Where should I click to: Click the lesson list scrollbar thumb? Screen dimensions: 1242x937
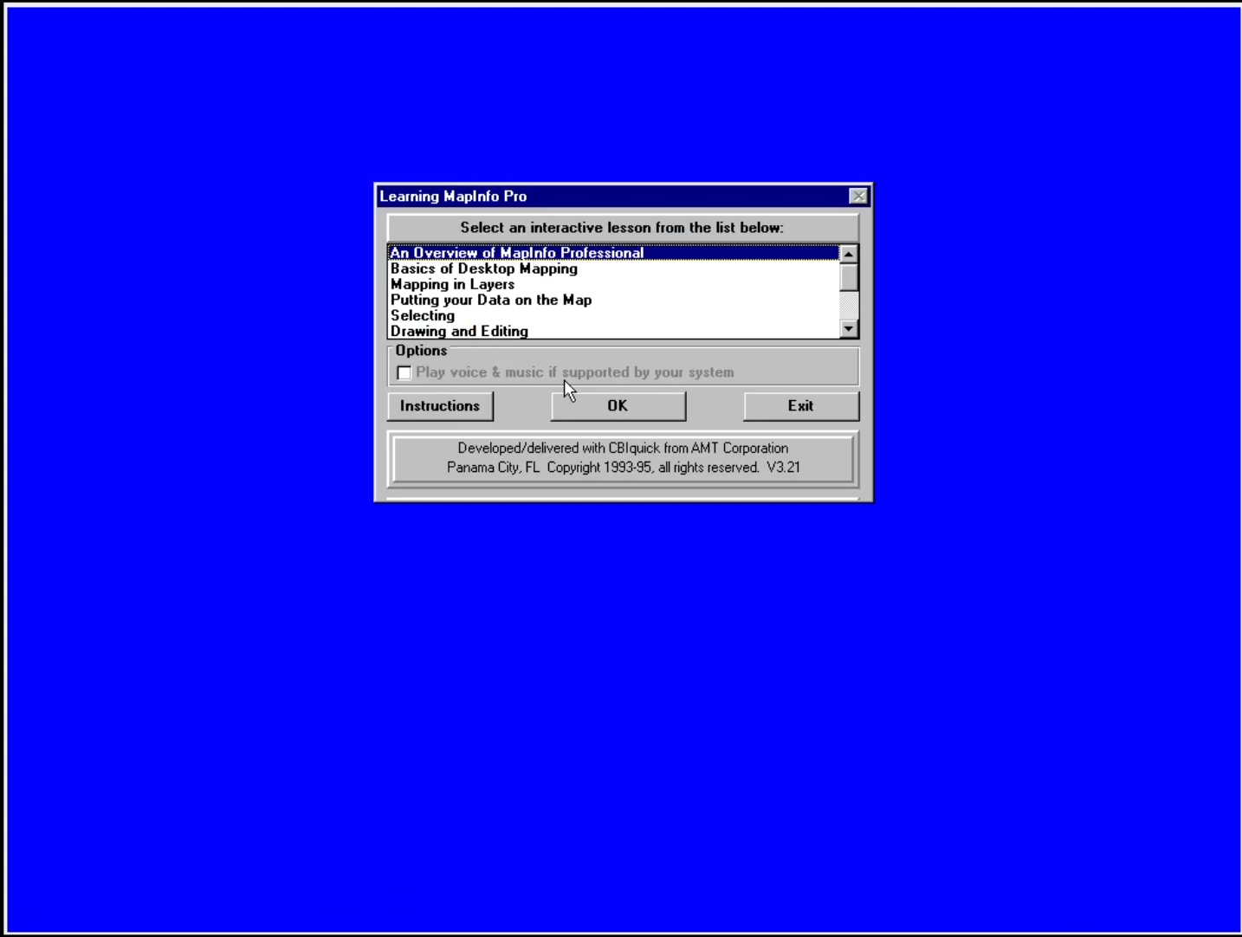849,277
